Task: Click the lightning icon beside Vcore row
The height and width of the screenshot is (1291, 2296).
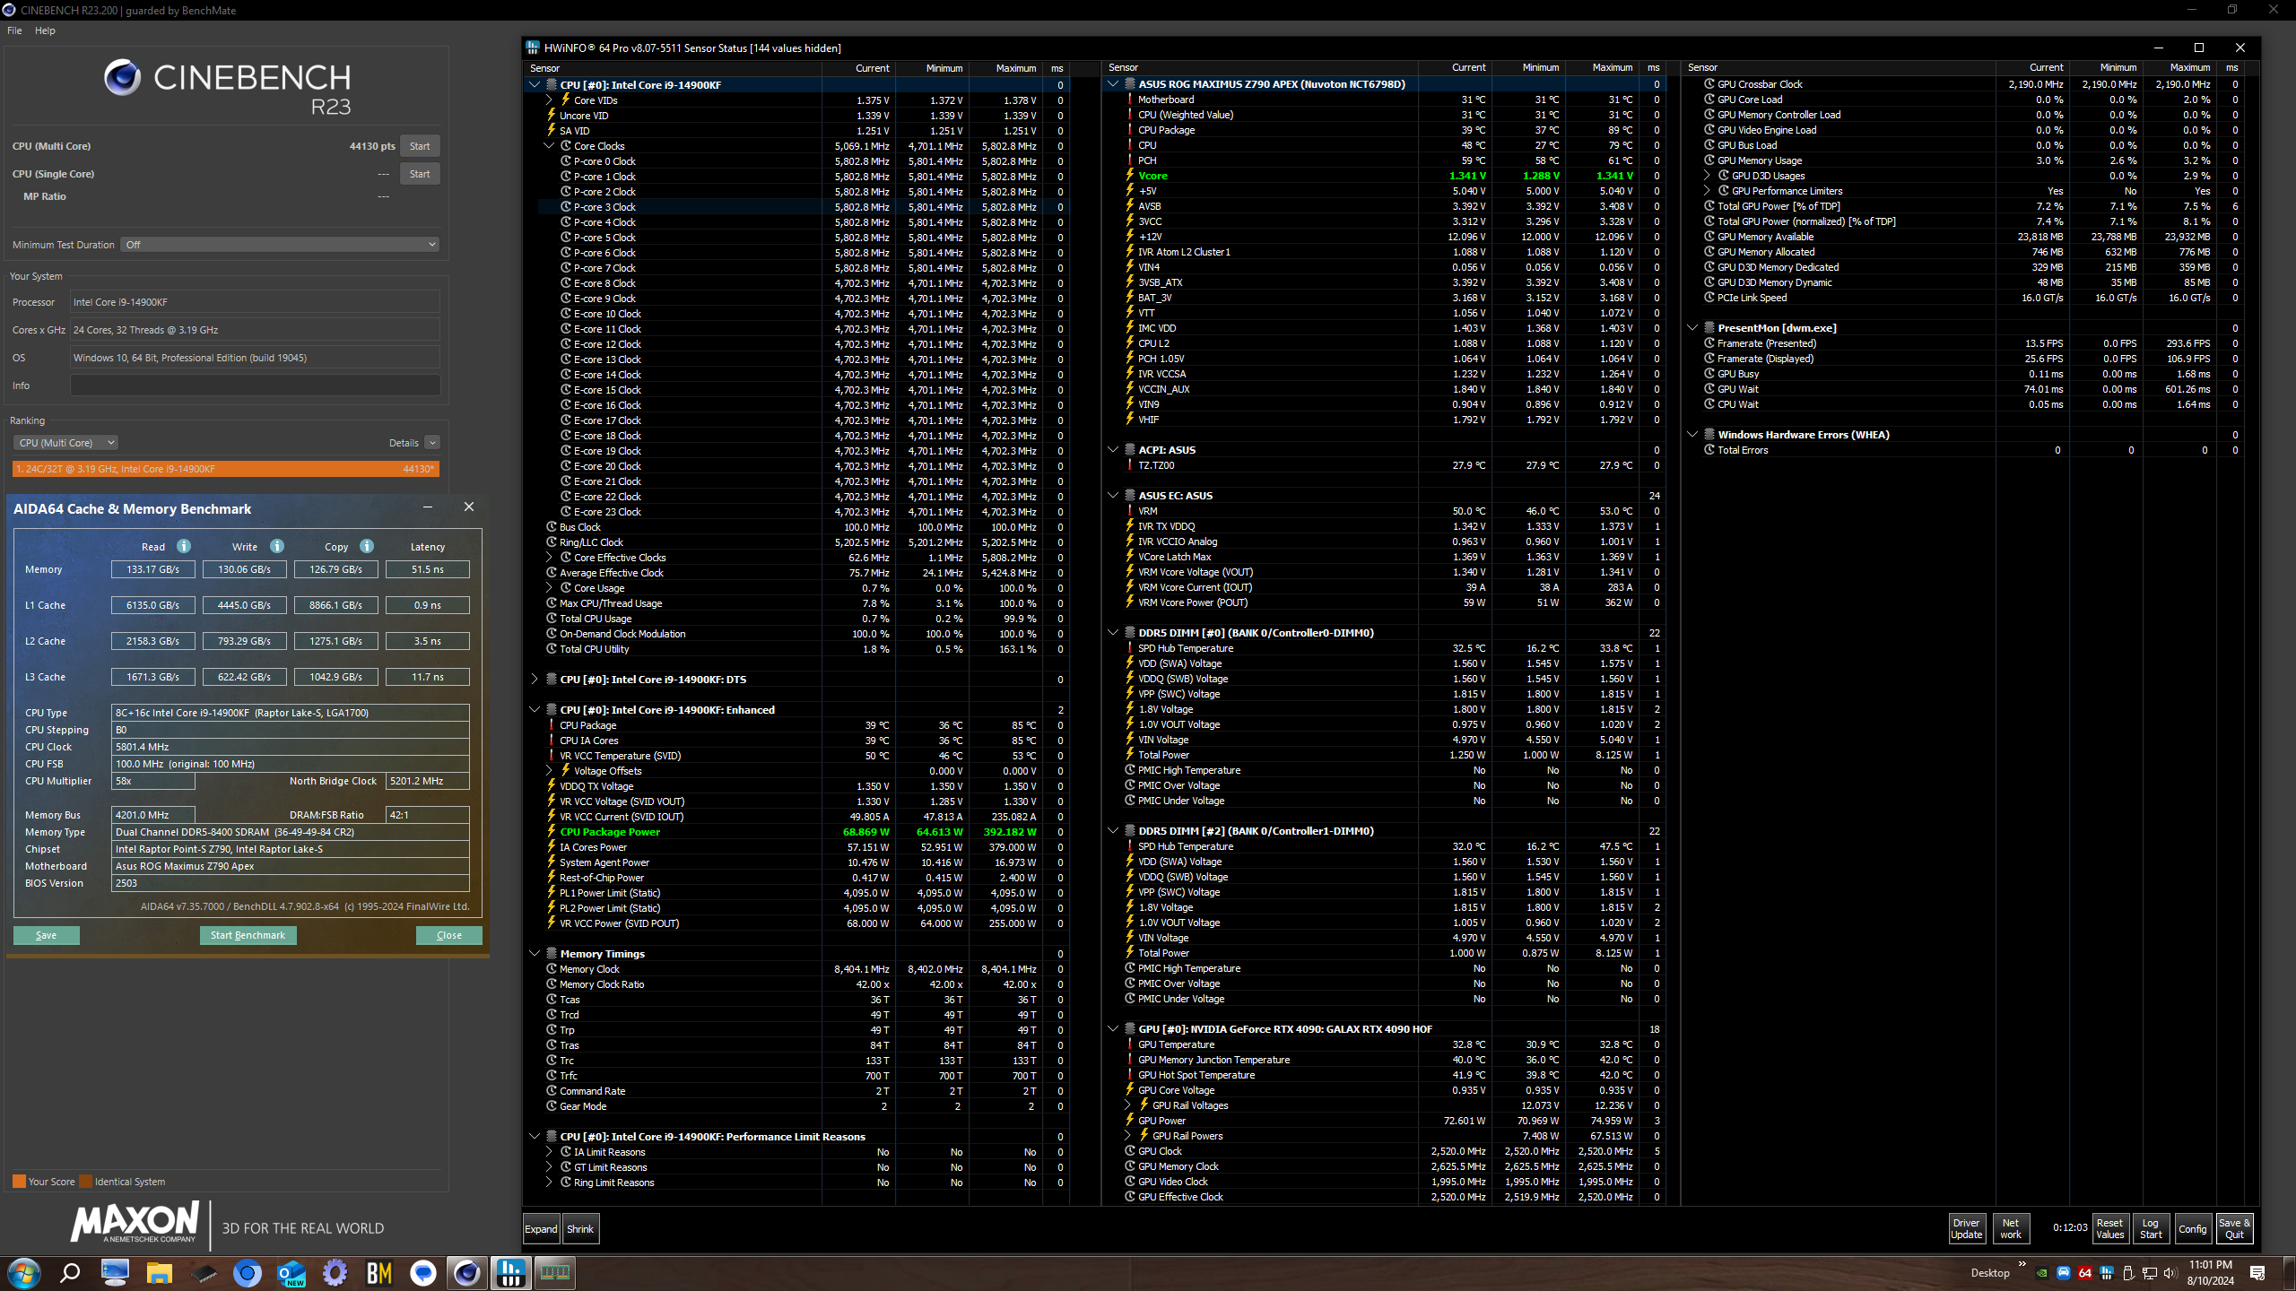Action: pyautogui.click(x=1130, y=175)
